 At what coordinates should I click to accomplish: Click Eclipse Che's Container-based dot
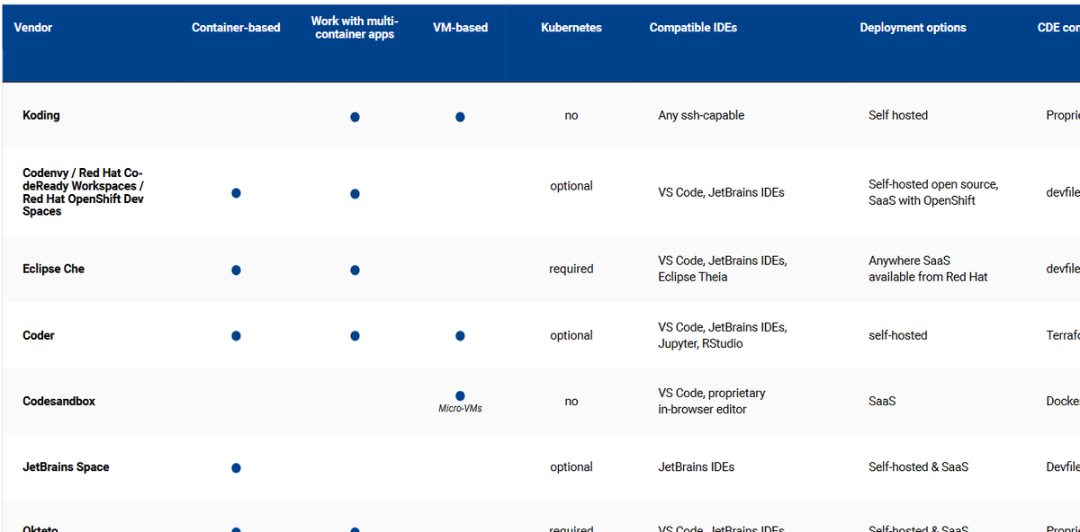[x=236, y=270]
